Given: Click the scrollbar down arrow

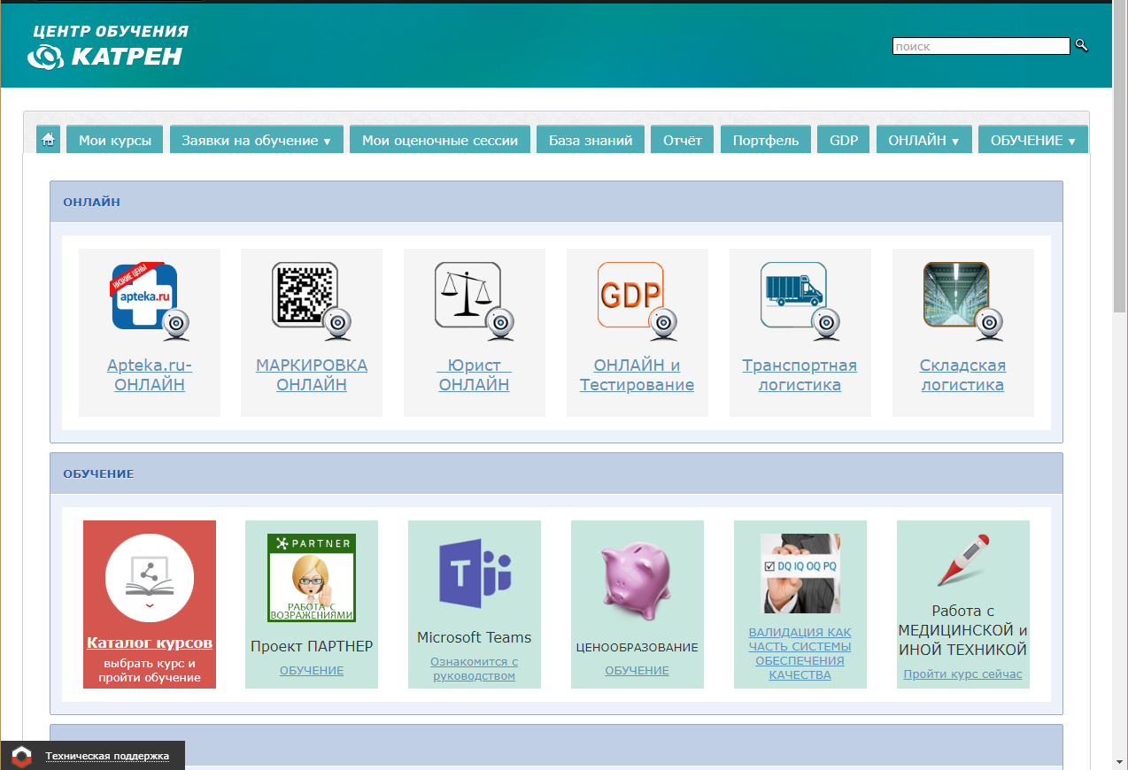Looking at the screenshot, I should [x=1120, y=761].
